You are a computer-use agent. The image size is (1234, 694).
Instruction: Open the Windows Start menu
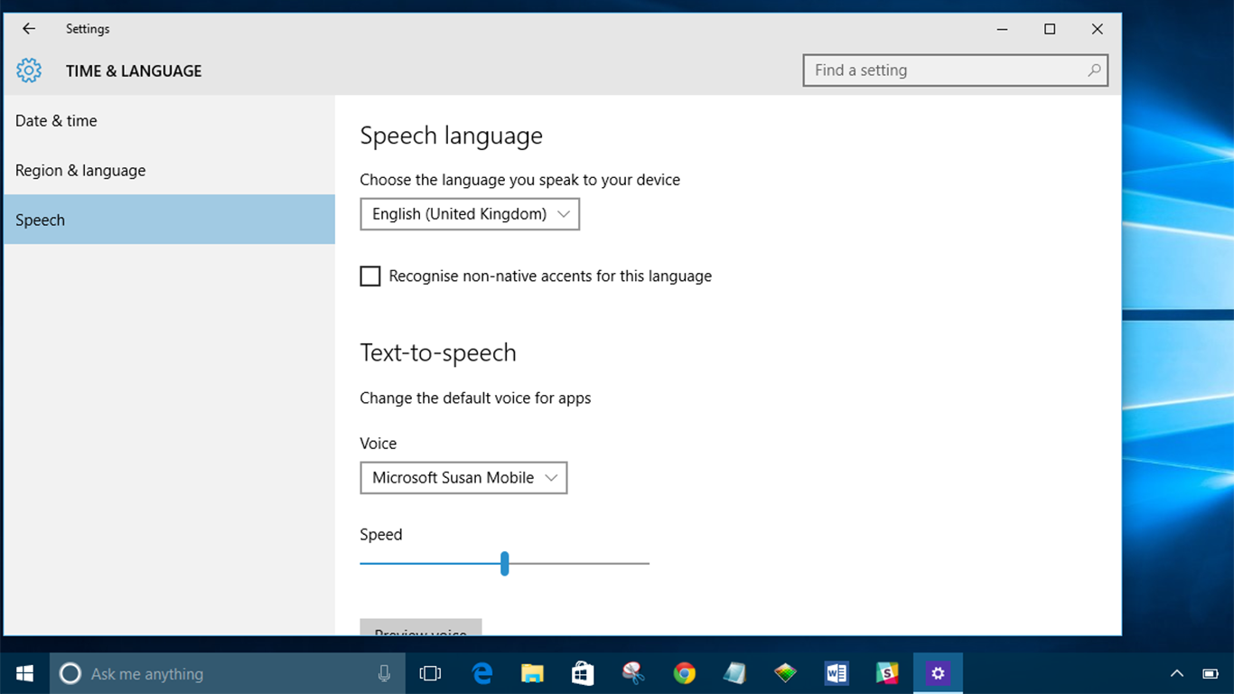[24, 673]
